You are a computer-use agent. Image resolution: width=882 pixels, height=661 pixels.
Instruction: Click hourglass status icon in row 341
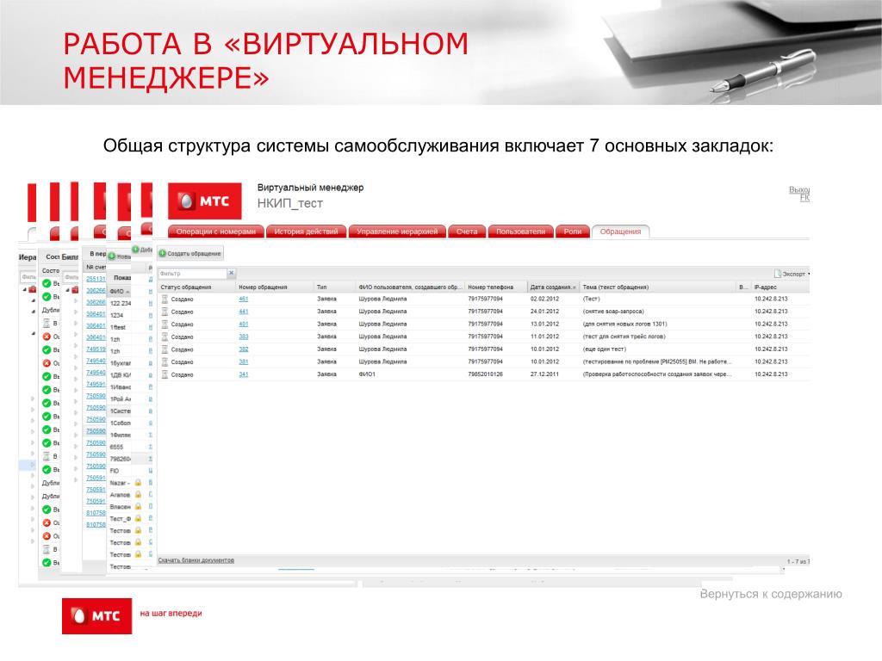click(165, 374)
